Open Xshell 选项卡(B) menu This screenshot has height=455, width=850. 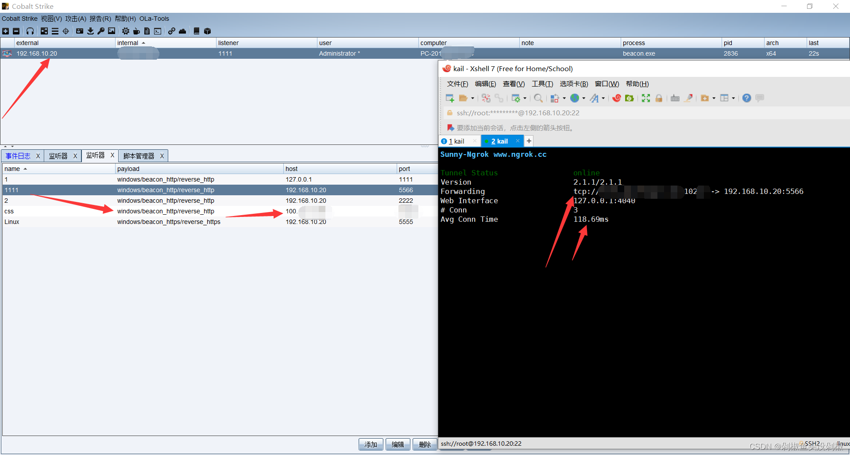pos(574,84)
